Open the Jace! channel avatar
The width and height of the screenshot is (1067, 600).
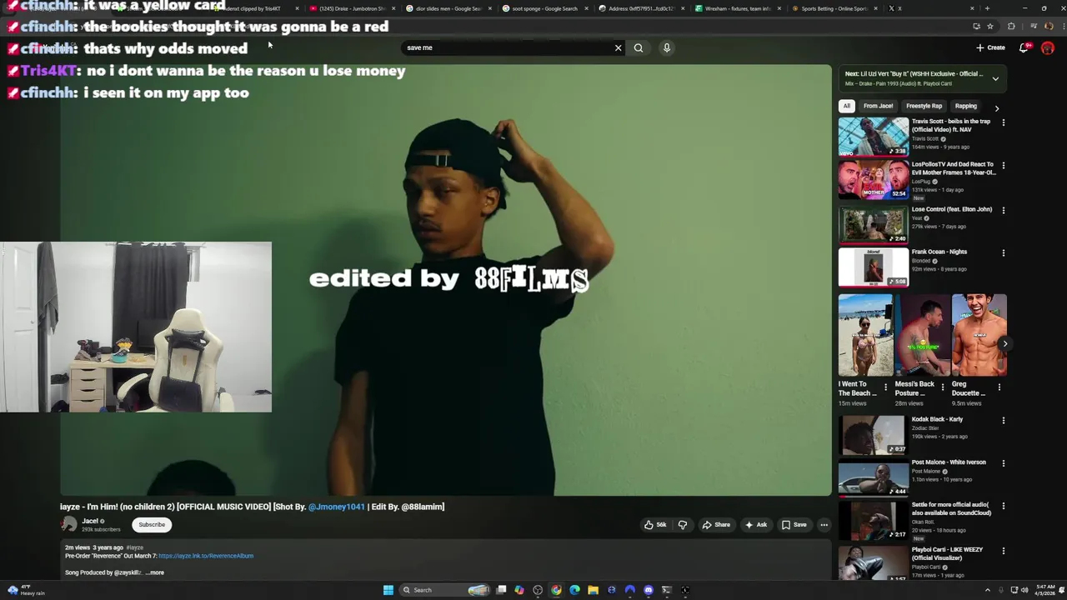(69, 525)
